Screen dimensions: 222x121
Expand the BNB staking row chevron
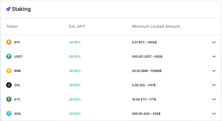coord(214,71)
